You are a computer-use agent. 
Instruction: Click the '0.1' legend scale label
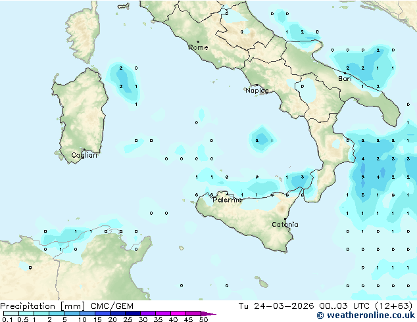point(7,319)
